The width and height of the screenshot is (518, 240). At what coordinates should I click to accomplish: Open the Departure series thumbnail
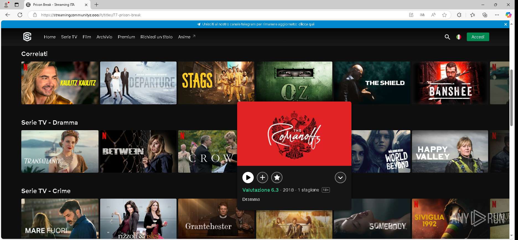pos(138,83)
